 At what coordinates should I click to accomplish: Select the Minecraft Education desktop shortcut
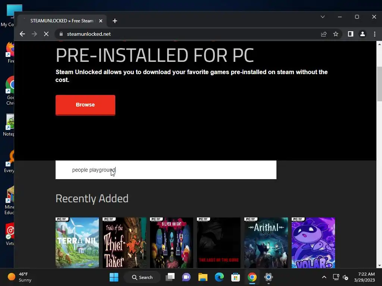tap(10, 200)
